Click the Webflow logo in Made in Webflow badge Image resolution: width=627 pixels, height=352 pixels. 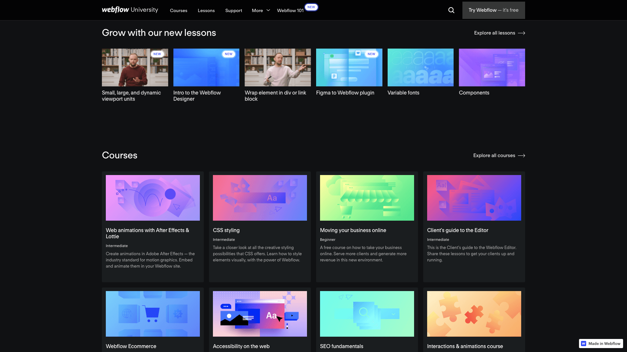coord(584,344)
